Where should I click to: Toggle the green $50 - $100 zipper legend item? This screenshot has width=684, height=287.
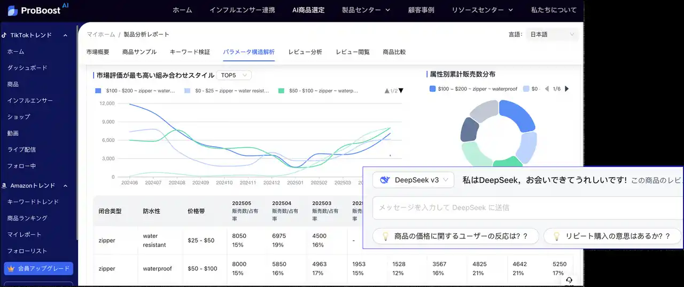[318, 91]
